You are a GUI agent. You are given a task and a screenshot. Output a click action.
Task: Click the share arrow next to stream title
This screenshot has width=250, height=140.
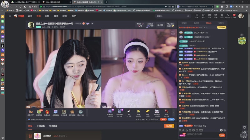(92, 24)
